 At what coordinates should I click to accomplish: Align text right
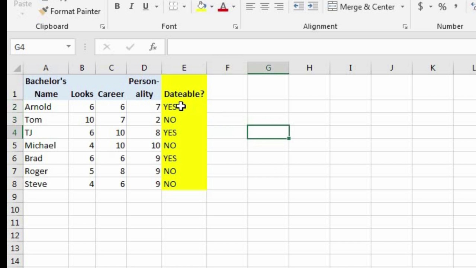[x=279, y=7]
